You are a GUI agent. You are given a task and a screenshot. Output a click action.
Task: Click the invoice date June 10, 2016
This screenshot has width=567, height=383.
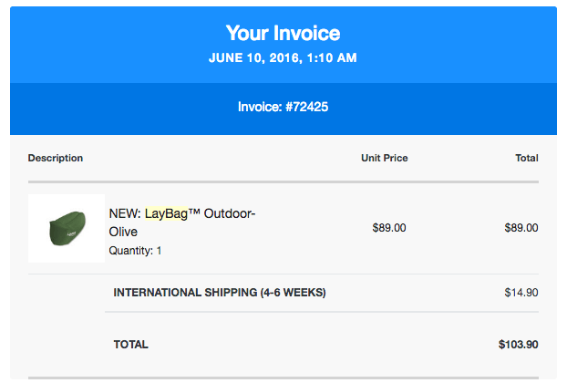[x=253, y=57]
